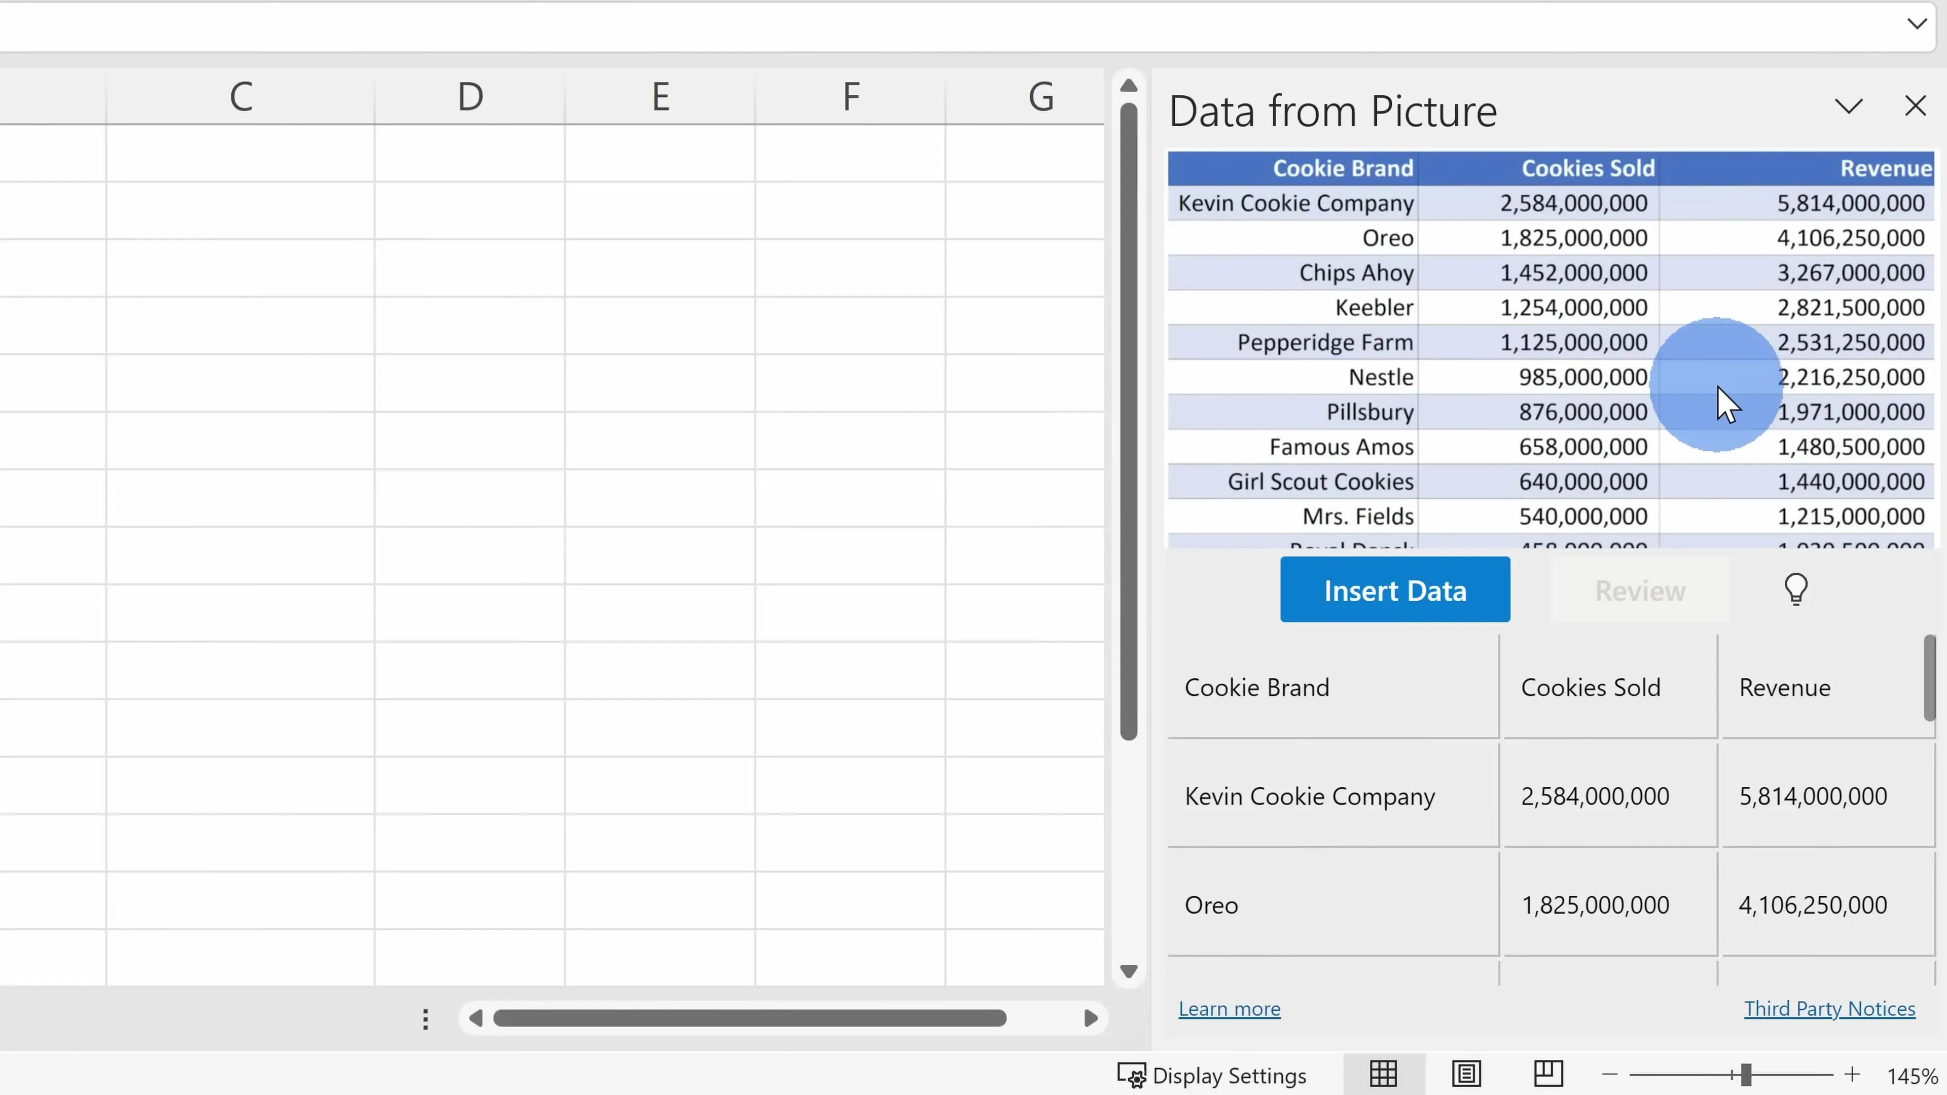The width and height of the screenshot is (1947, 1095).
Task: Switch to Page Break Preview icon
Action: tap(1548, 1074)
